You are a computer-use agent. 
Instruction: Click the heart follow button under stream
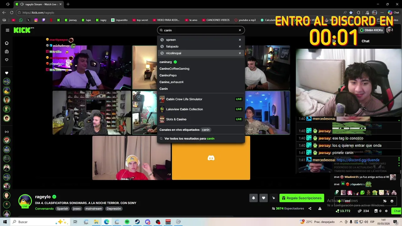[x=263, y=198]
